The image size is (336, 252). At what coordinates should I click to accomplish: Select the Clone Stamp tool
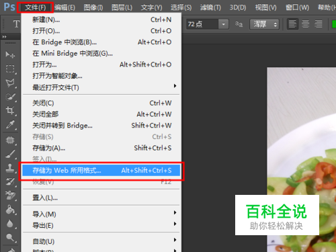tap(10, 168)
